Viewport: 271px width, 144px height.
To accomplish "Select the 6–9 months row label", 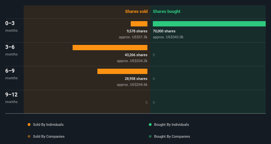I will point(12,74).
